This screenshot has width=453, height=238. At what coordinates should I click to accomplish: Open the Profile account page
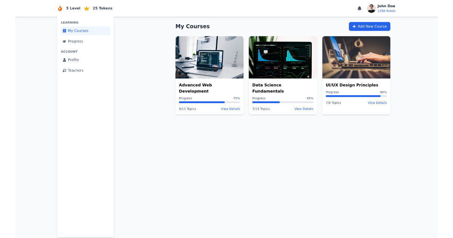point(73,60)
